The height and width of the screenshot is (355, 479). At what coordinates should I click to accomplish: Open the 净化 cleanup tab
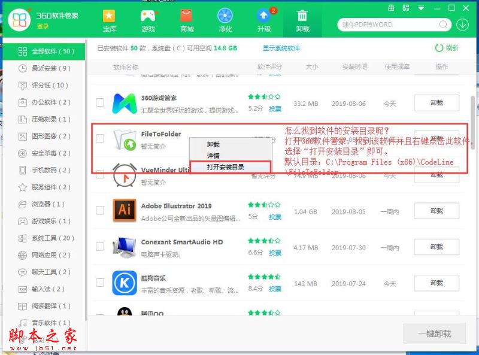225,21
